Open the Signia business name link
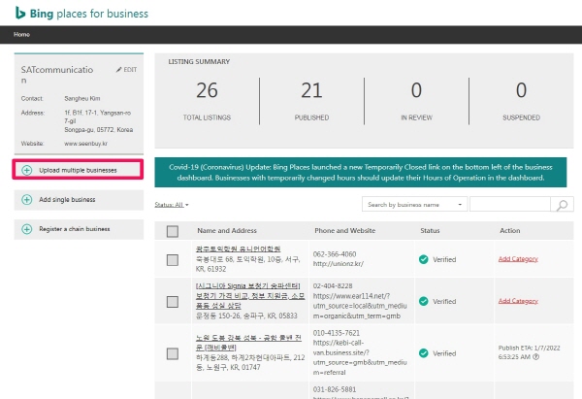The width and height of the screenshot is (582, 399). pos(250,296)
